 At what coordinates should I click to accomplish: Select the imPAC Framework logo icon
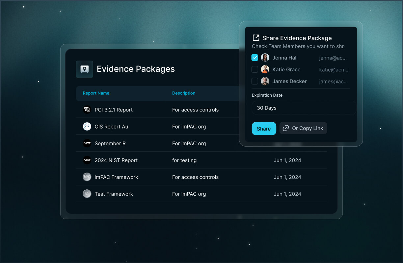pos(87,177)
